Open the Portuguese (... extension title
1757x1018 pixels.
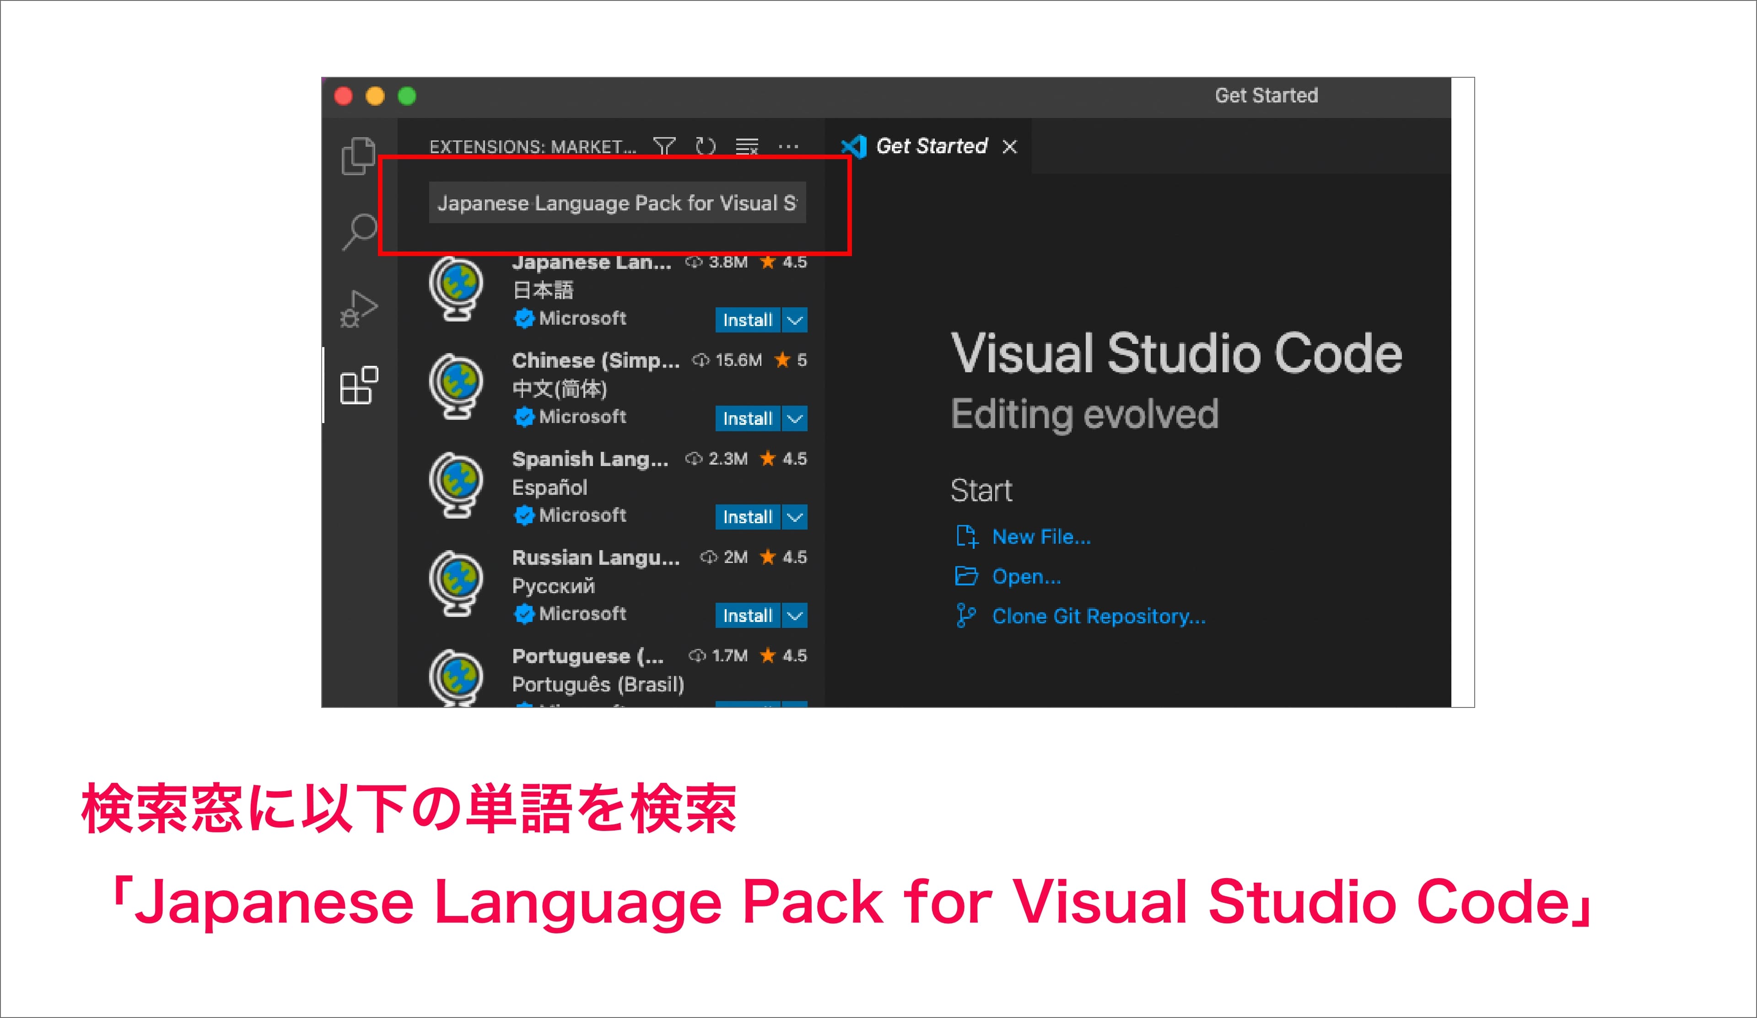[x=588, y=656]
